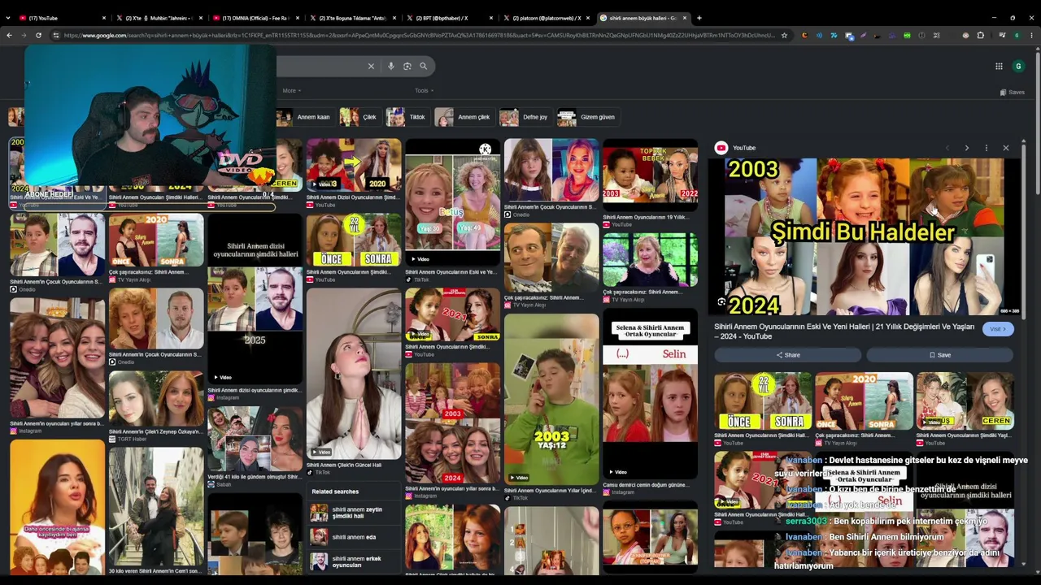Switch to the 'BPT (@bpthaber) / X' tab
Viewport: 1041px width, 585px height.
click(451, 18)
